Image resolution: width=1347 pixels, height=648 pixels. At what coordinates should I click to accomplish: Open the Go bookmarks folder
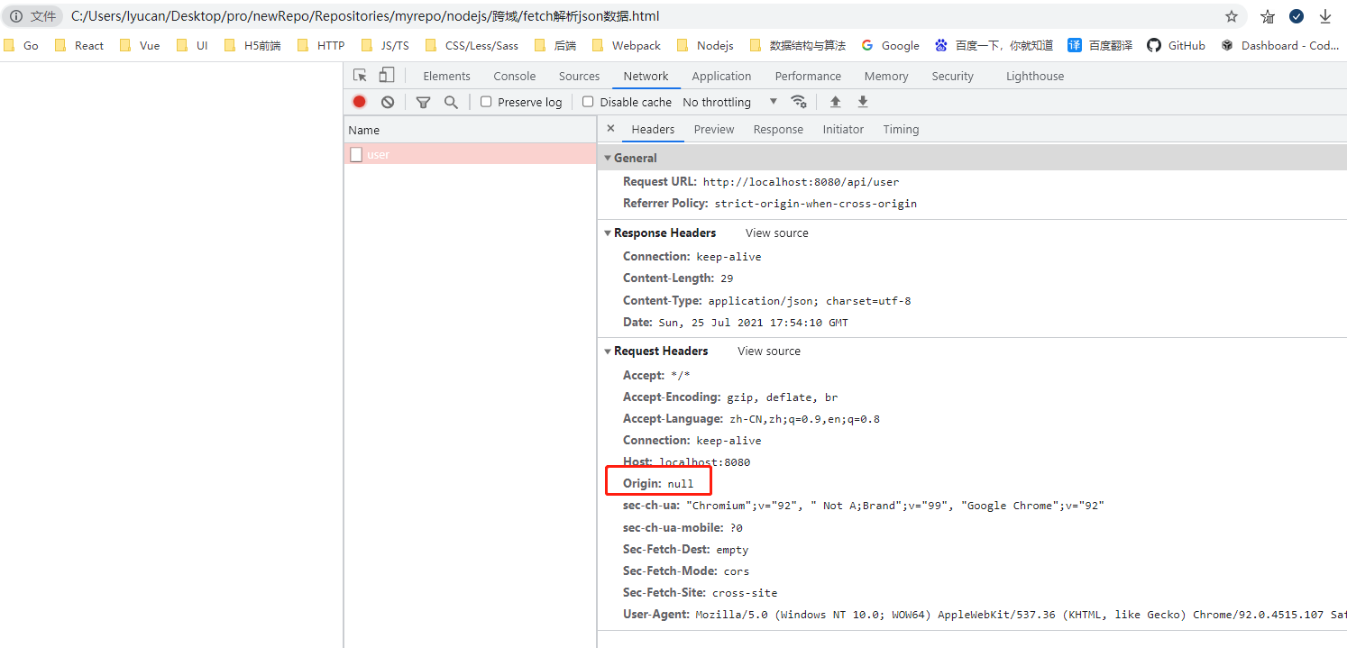21,45
